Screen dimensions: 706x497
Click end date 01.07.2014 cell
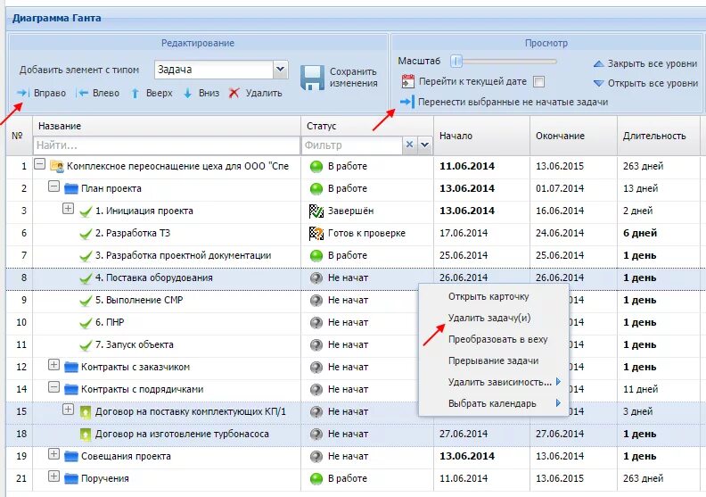click(560, 188)
